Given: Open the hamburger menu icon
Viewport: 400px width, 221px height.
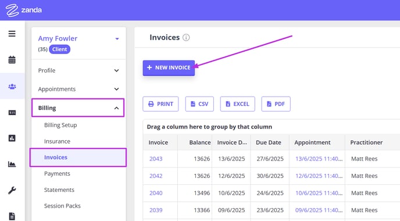Looking at the screenshot, I should (x=12, y=34).
